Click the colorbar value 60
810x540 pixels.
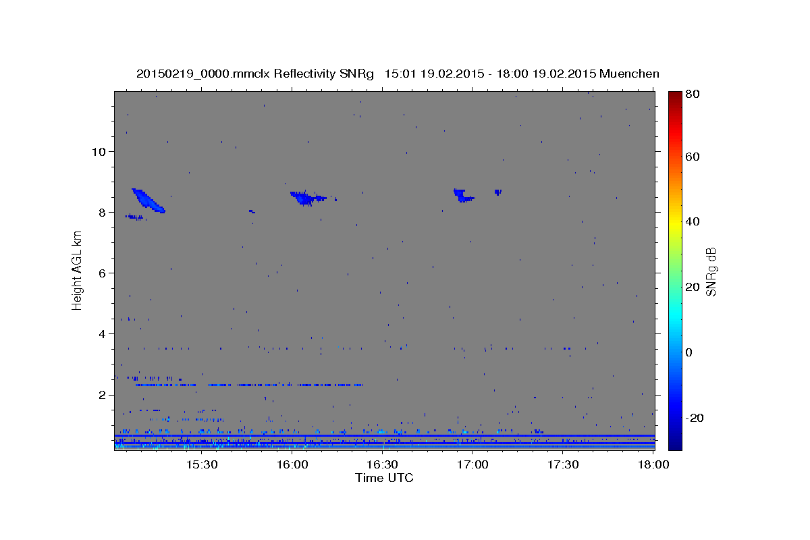click(x=693, y=157)
